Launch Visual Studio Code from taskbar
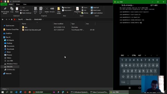Screen dimensions: 167x94 tap(16, 92)
